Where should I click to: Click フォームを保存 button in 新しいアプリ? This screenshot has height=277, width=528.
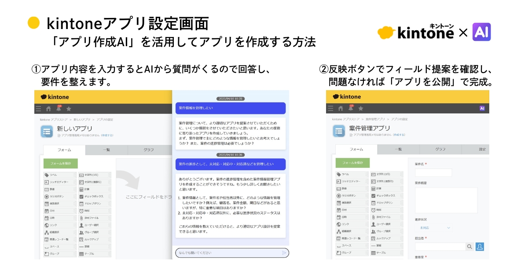(61, 163)
